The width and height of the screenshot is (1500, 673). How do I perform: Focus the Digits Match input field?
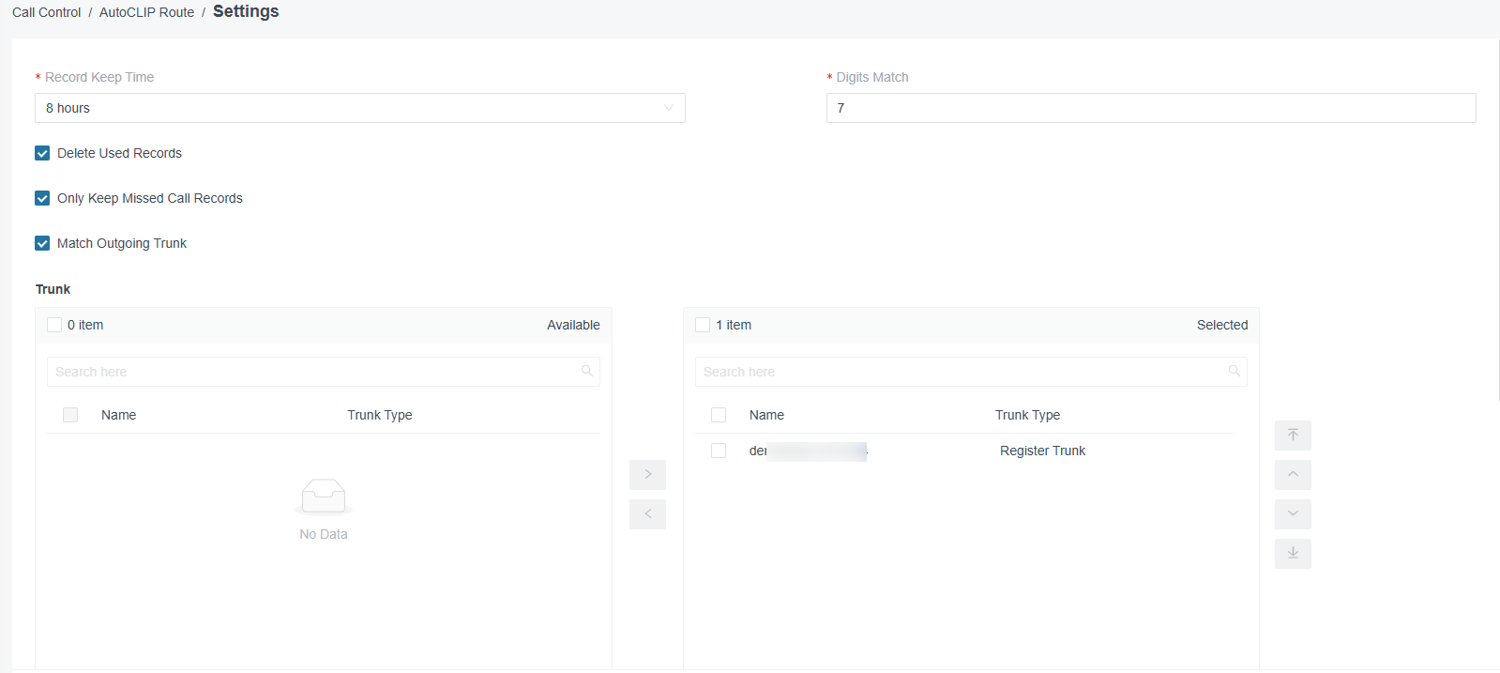tap(1151, 108)
